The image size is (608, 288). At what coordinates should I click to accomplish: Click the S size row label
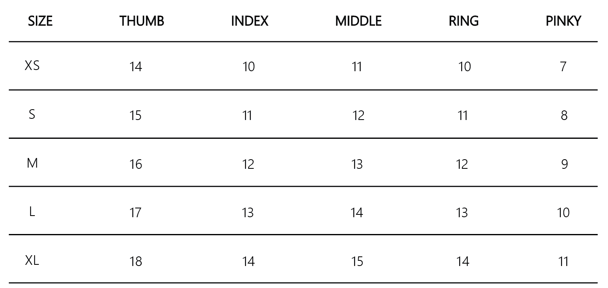pyautogui.click(x=32, y=115)
